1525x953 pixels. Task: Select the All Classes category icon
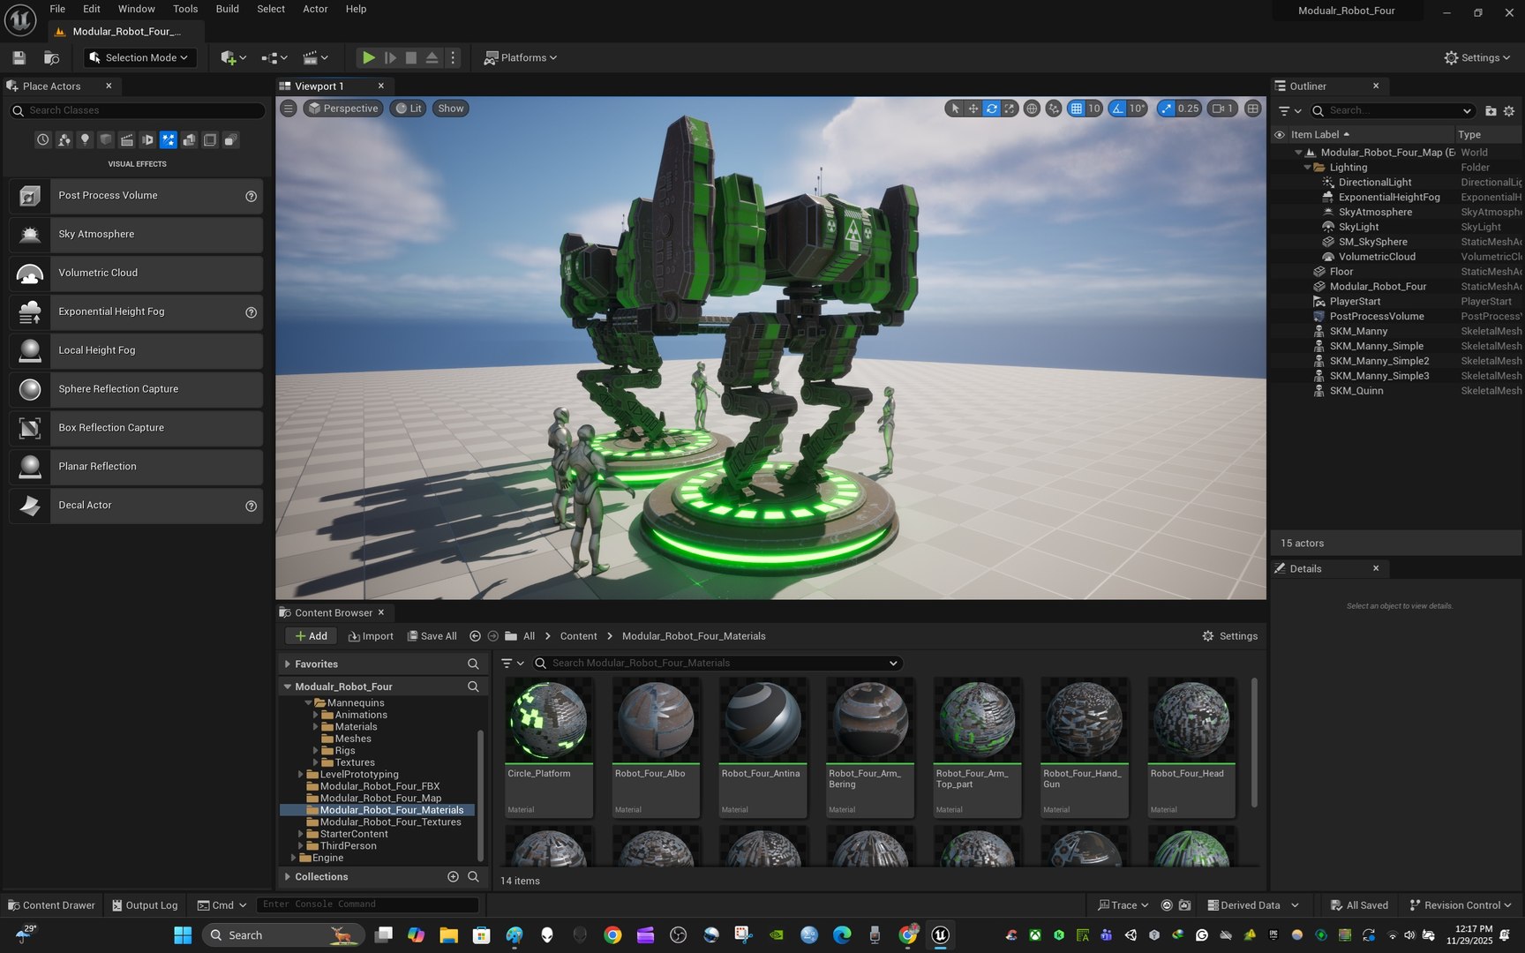pyautogui.click(x=230, y=140)
